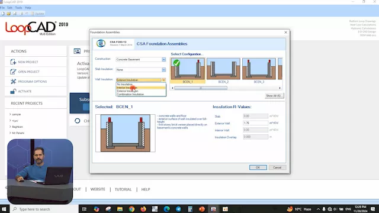This screenshot has width=379, height=213.
Task: Collapse the Wall Insulation dropdown arrow
Action: (x=164, y=80)
